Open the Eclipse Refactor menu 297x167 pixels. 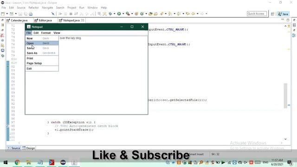click(33, 7)
